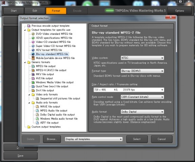This screenshot has width=195, height=162.
Task: Select 'DivX file output' label
Action: click(45, 90)
